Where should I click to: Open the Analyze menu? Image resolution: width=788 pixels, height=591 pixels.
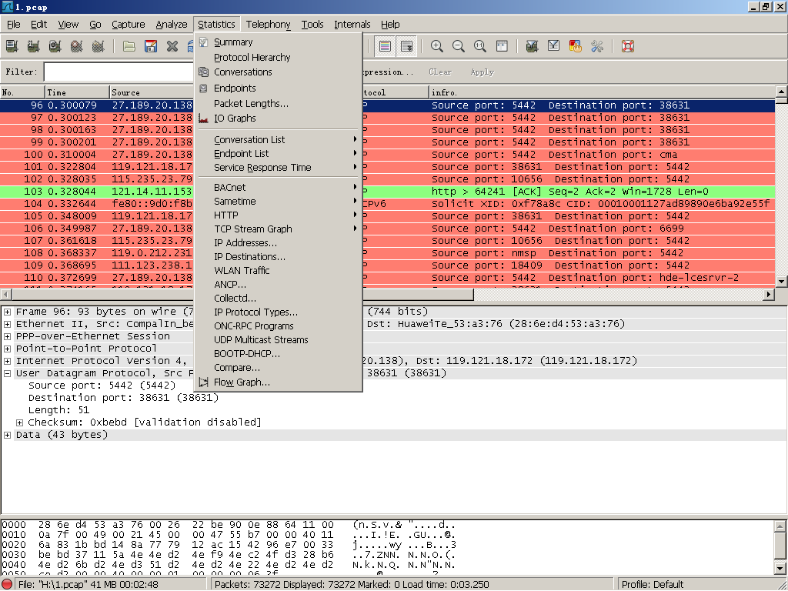tap(172, 24)
